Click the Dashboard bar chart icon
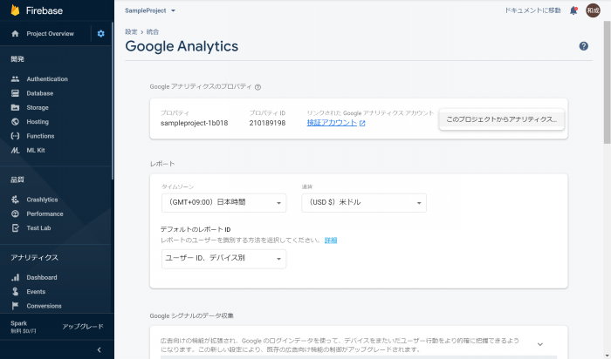Screen dimensions: 611x359 click(x=15, y=277)
